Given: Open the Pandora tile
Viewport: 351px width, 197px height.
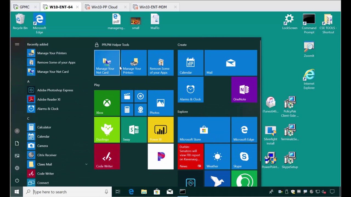Looking at the screenshot, I should coord(161,157).
